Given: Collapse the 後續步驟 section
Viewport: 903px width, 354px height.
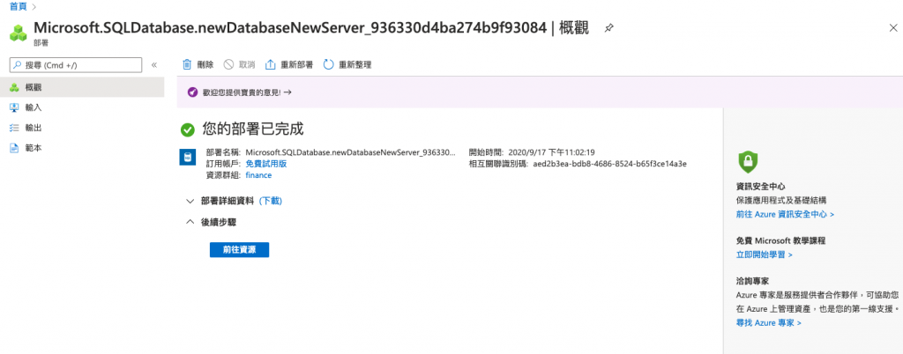Looking at the screenshot, I should pyautogui.click(x=190, y=222).
